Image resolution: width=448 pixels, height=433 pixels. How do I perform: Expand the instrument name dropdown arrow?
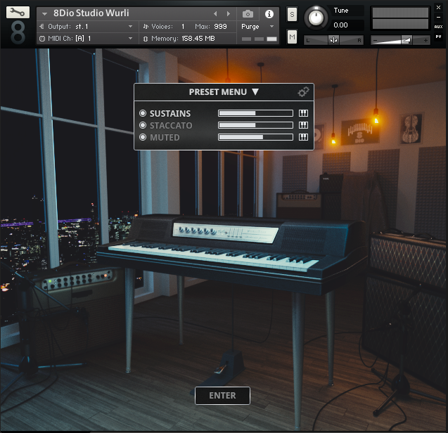pyautogui.click(x=44, y=14)
